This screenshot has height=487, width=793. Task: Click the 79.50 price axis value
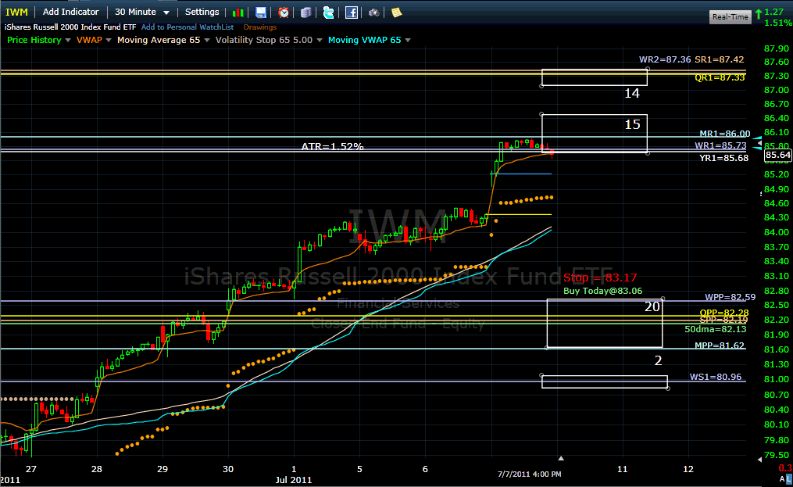[x=777, y=455]
